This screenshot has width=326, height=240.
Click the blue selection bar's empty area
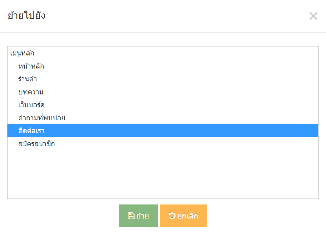click(181, 131)
